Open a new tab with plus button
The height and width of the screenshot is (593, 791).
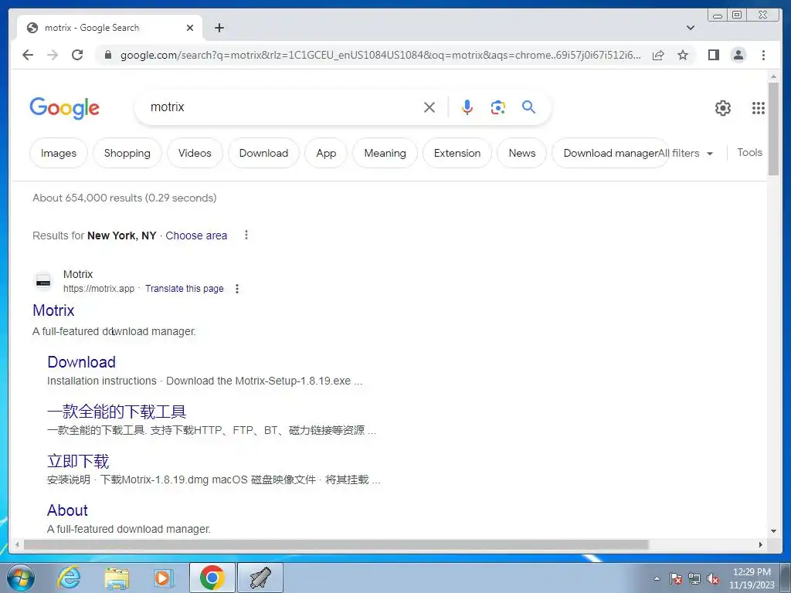pos(219,28)
